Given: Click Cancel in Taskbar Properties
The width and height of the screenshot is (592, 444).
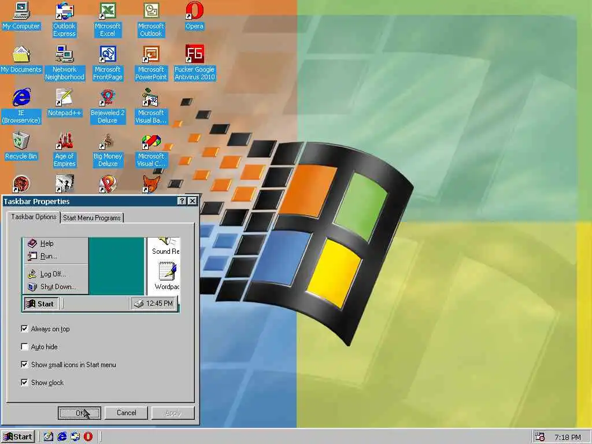Looking at the screenshot, I should [127, 413].
